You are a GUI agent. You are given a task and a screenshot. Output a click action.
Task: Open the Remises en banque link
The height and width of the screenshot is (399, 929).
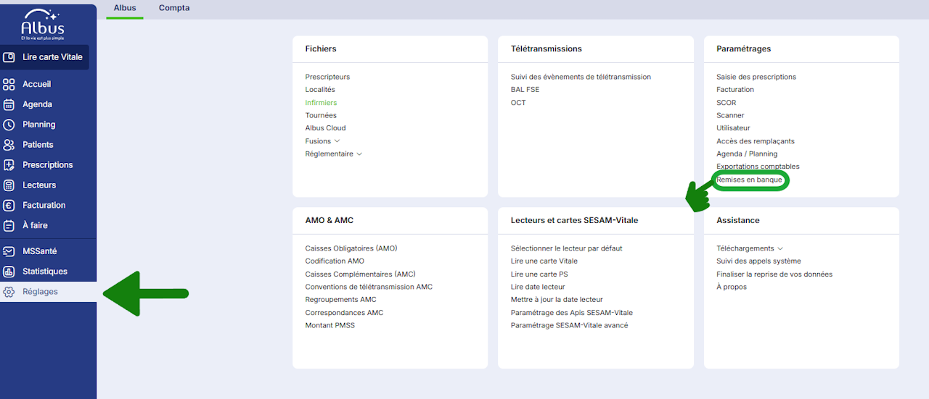tap(749, 180)
